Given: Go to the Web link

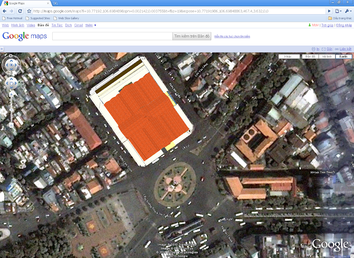Looking at the screenshot, I should click(5, 25).
